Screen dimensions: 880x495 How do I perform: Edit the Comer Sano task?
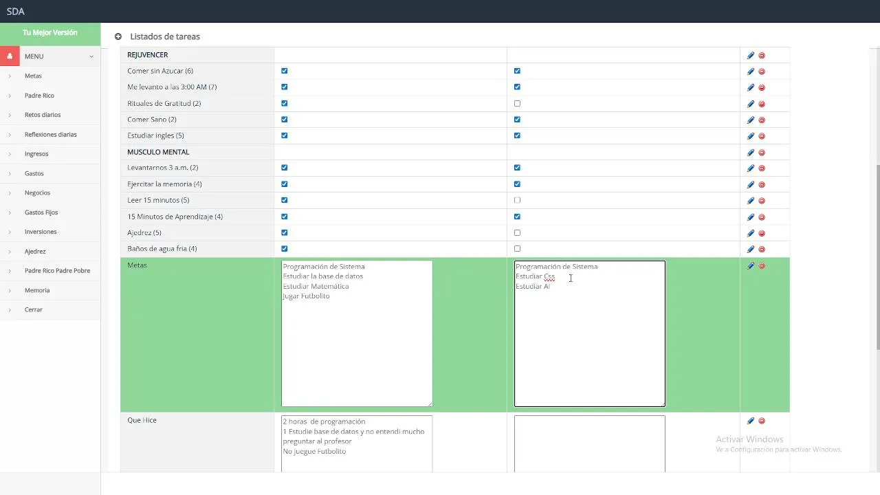pyautogui.click(x=751, y=120)
